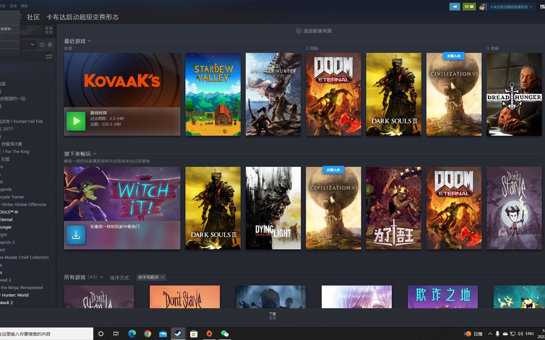Click the user avatar picture
Image resolution: width=545 pixels, height=340 pixels.
482,7
